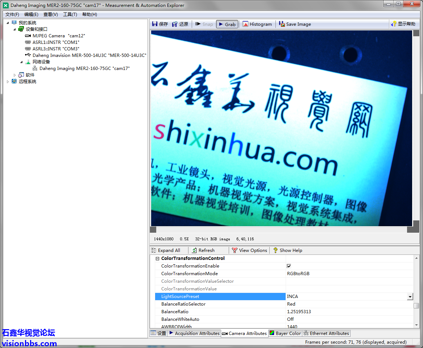
Task: Open the Edit (编辑) menu
Action: (31, 14)
